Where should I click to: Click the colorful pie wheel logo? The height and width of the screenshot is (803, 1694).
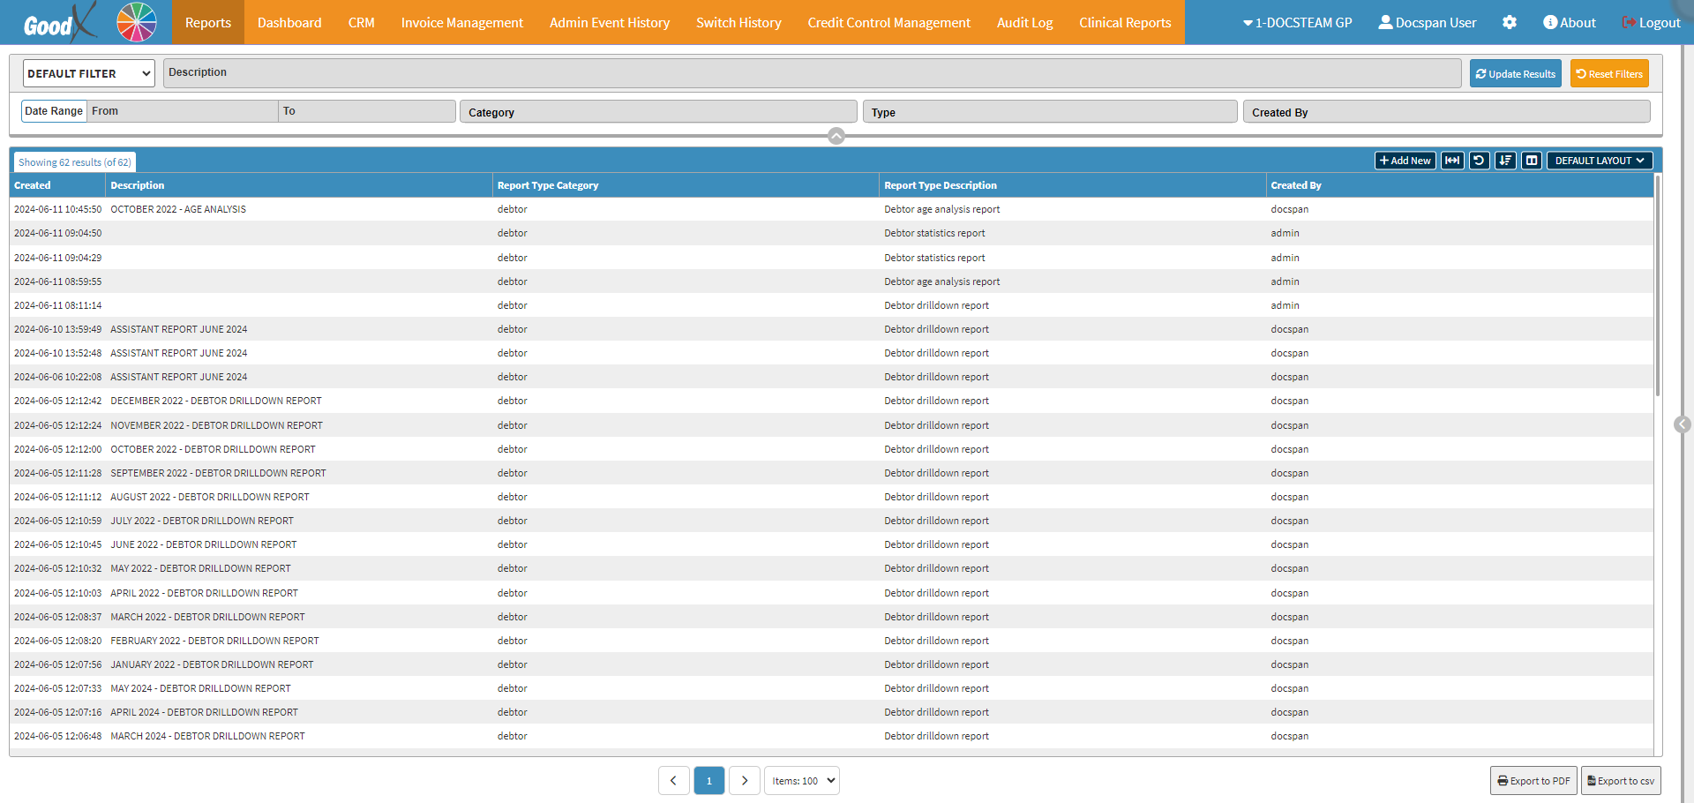tap(137, 22)
